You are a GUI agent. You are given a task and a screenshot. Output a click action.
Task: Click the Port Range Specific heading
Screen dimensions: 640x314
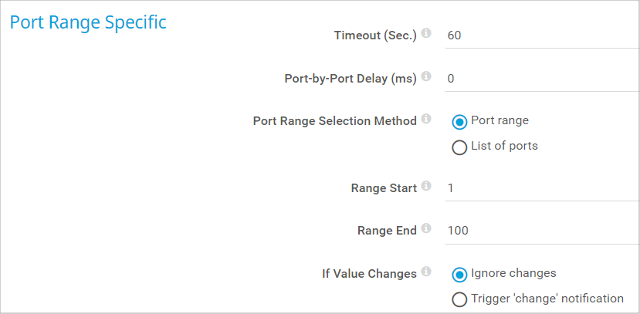88,22
